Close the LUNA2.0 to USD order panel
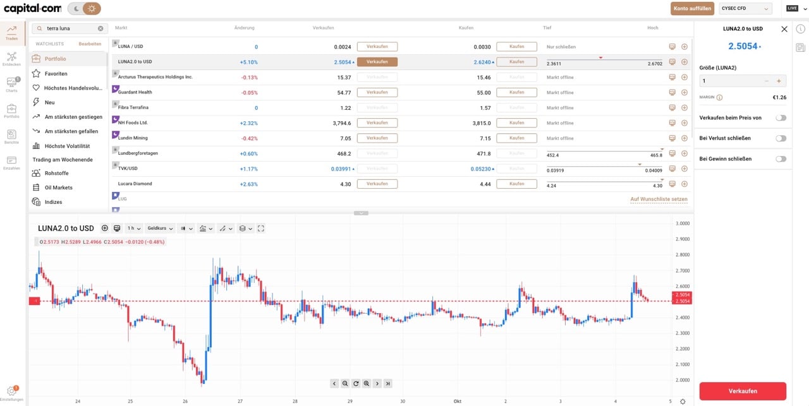This screenshot has height=406, width=809. pos(784,29)
